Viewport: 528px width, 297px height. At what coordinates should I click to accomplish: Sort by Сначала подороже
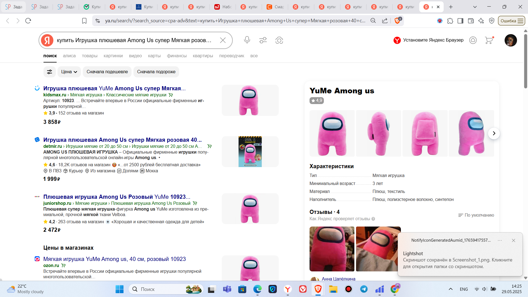pos(156,72)
